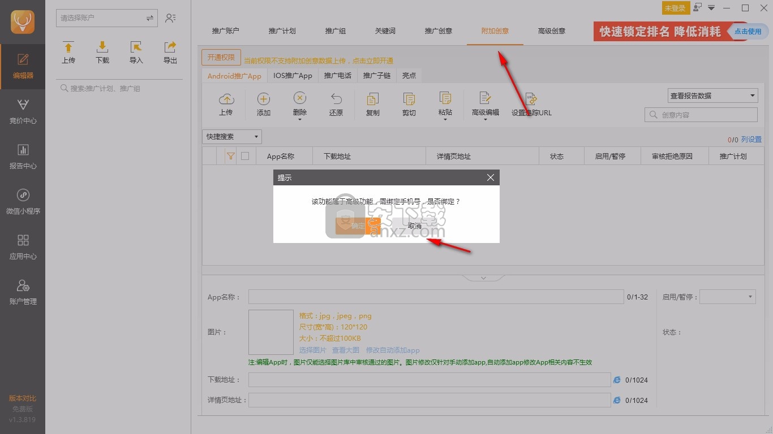Click the account switch arrows icon
This screenshot has height=434, width=773.
(x=149, y=18)
